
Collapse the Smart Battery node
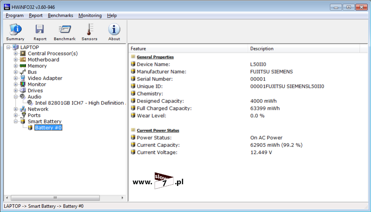[x=15, y=121]
